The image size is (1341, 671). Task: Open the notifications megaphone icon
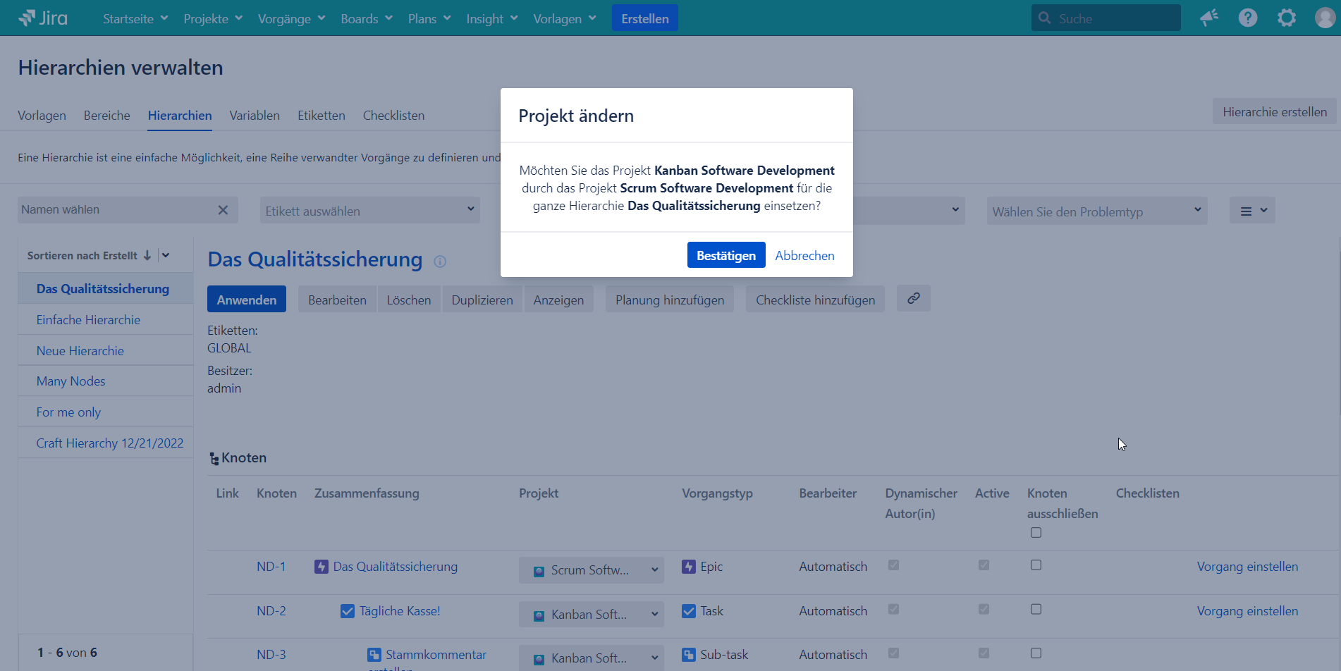coord(1209,18)
